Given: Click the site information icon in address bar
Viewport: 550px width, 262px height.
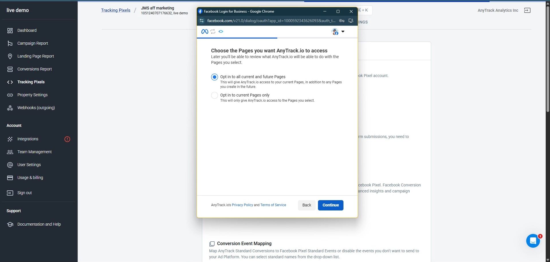Looking at the screenshot, I should coord(202,21).
